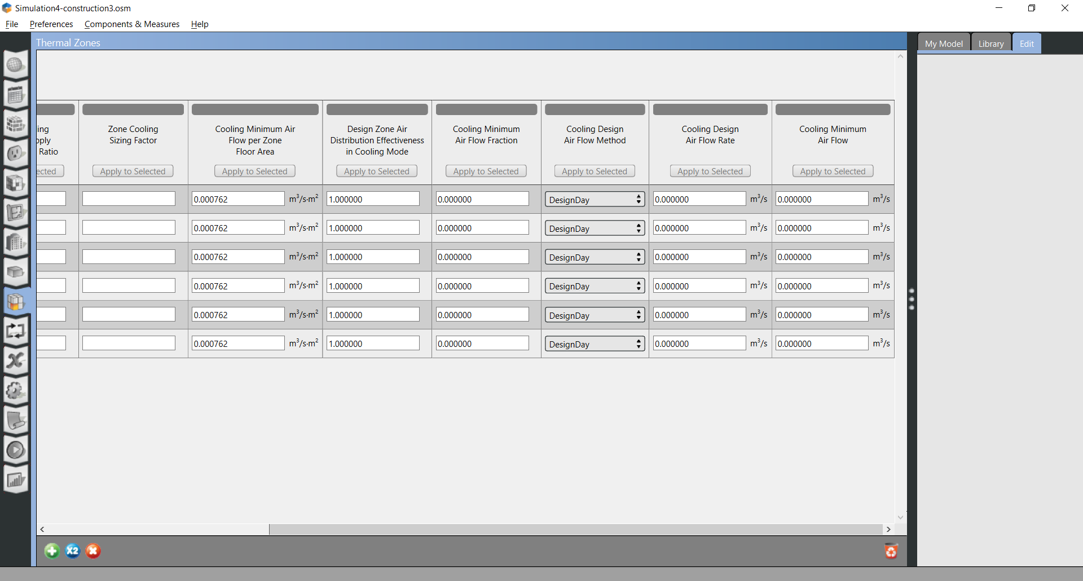The image size is (1083, 581).
Task: Open the Run Simulation play icon
Action: (x=16, y=450)
